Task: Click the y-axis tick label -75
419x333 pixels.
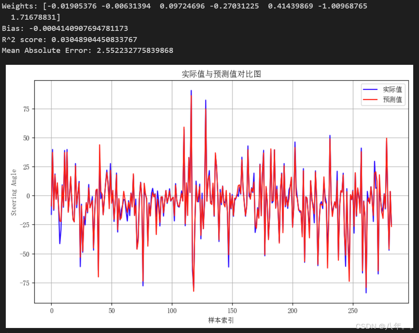Action: tap(25, 283)
